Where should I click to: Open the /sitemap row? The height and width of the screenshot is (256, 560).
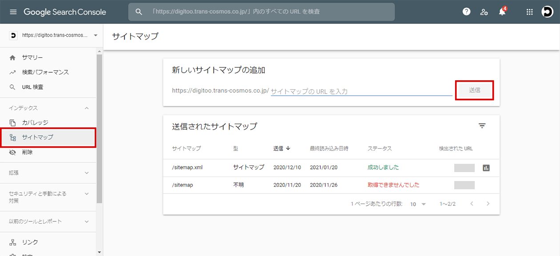(x=332, y=185)
